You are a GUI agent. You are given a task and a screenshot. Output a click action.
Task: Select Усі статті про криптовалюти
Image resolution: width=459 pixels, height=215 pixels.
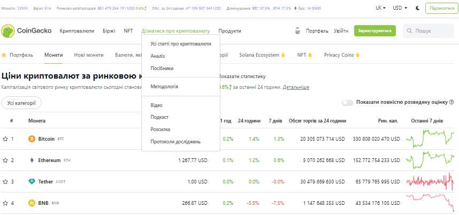[x=181, y=44]
